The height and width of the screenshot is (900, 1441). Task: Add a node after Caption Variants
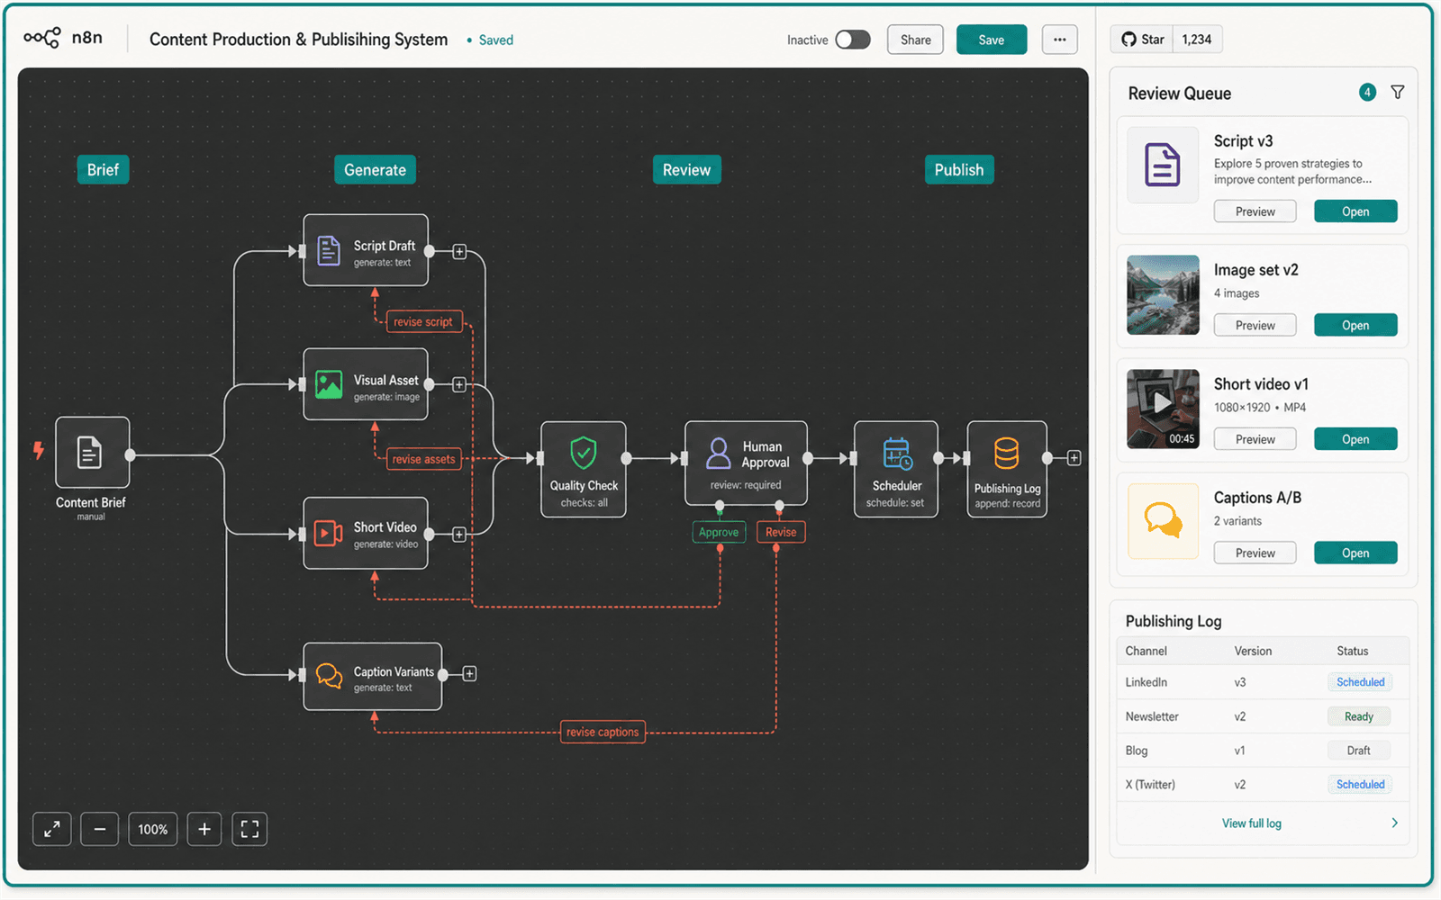[469, 673]
